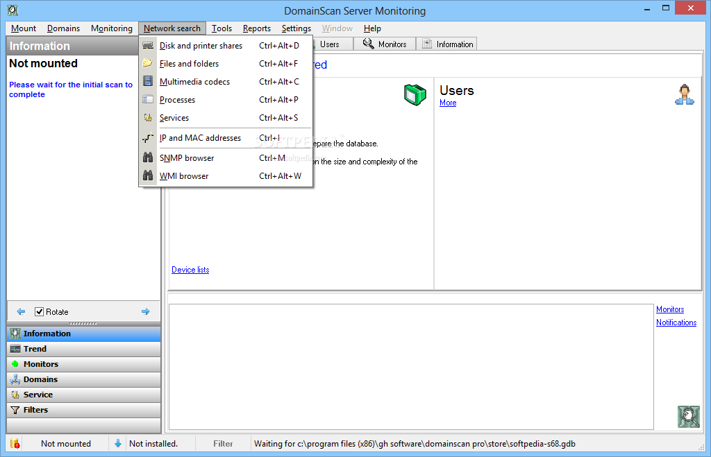Click the Service sidebar gear icon
This screenshot has height=457, width=711.
(15, 395)
